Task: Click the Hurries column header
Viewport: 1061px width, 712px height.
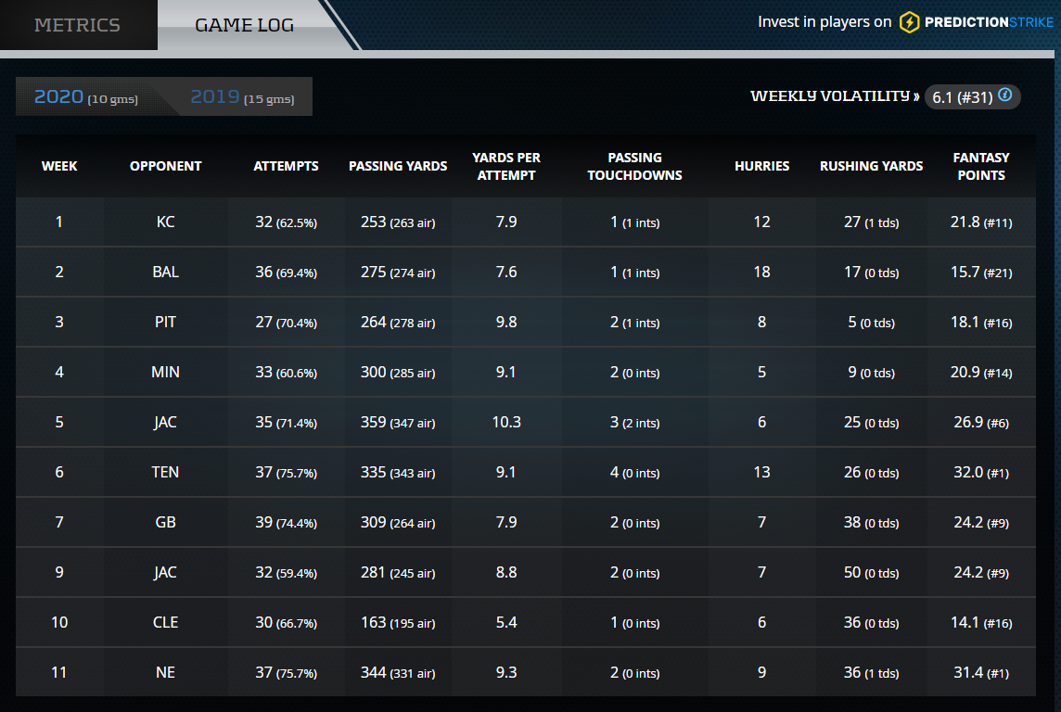Action: tap(761, 166)
